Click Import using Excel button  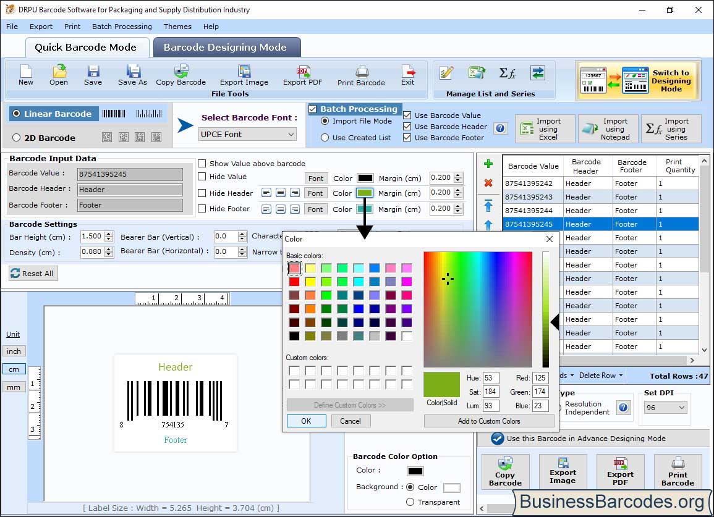click(545, 129)
